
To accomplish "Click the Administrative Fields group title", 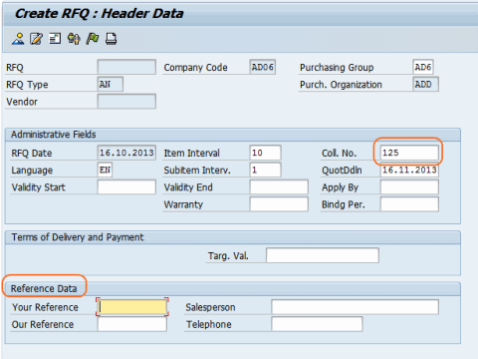I will [x=54, y=135].
